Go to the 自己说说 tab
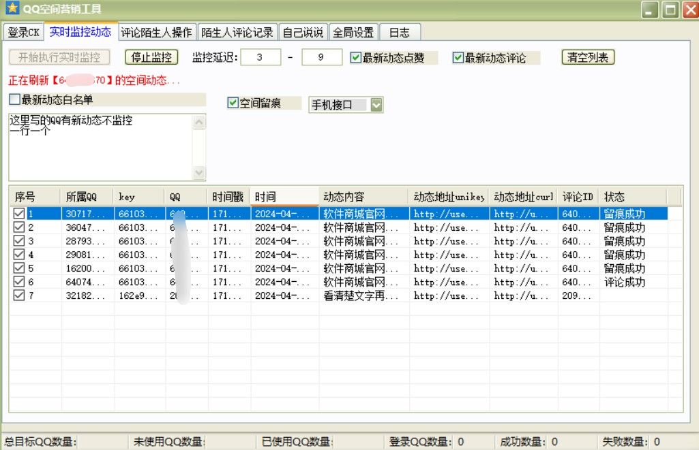 coord(303,33)
